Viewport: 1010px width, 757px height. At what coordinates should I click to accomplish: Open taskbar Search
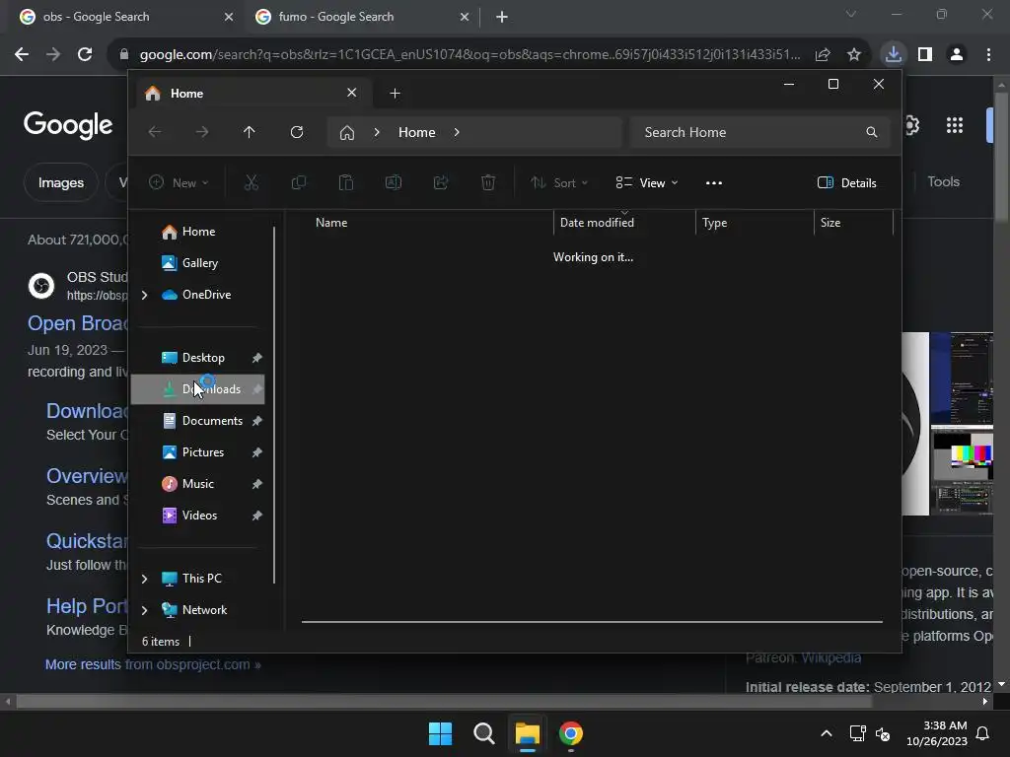[x=483, y=733]
